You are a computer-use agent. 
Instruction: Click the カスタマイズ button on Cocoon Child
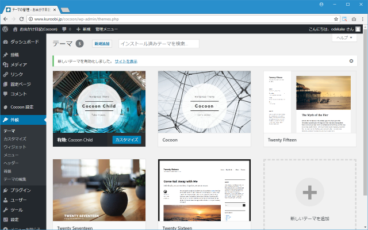[x=126, y=140]
